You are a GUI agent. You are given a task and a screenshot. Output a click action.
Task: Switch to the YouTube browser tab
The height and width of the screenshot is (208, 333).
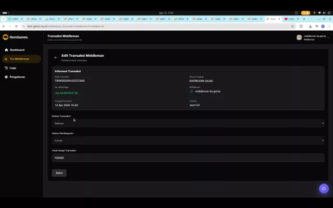tap(291, 19)
